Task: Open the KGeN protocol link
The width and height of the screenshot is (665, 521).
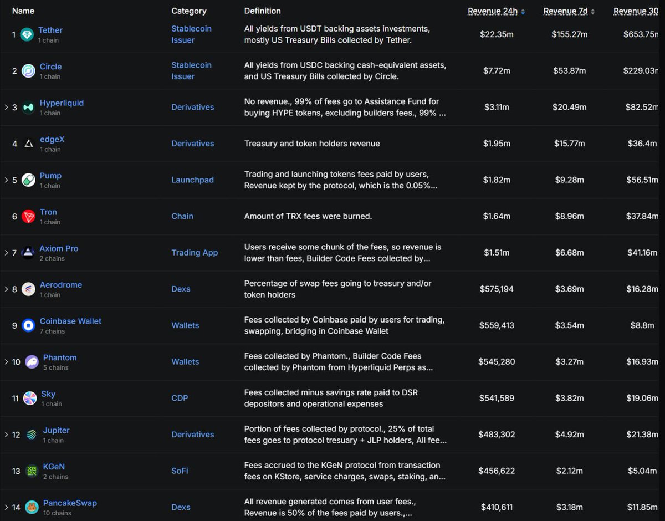Action: 54,466
